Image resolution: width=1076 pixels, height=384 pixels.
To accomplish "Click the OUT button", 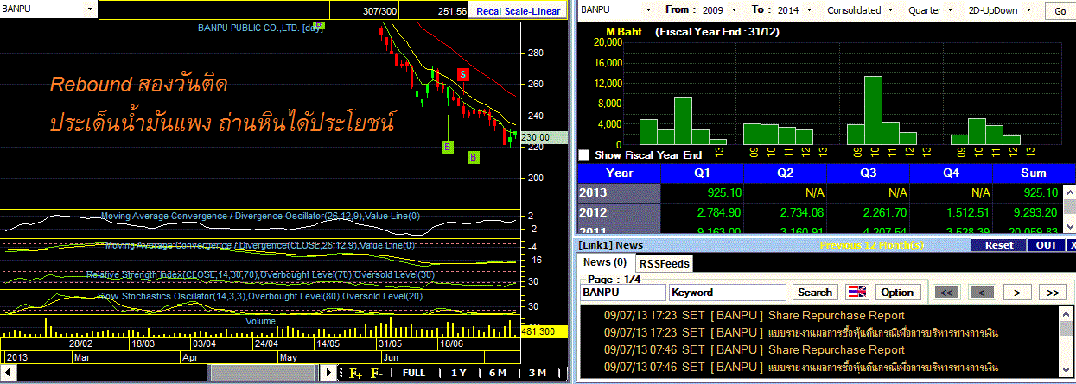I will point(1047,245).
